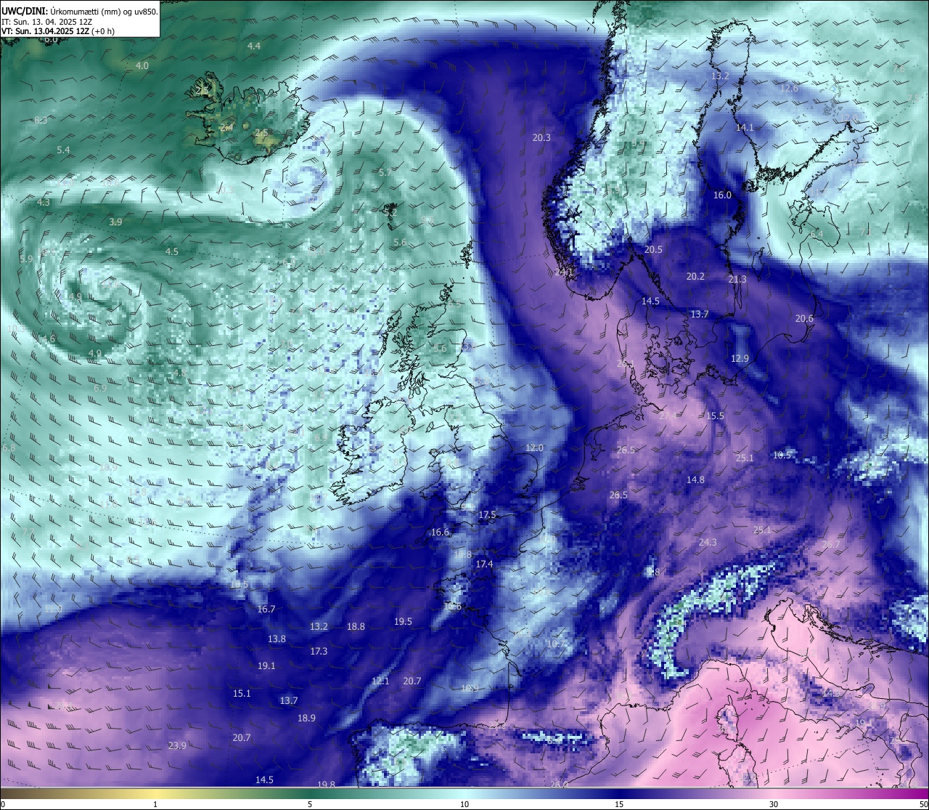Click the 15.5 value on the map
Screen dimensions: 929x810
715,416
